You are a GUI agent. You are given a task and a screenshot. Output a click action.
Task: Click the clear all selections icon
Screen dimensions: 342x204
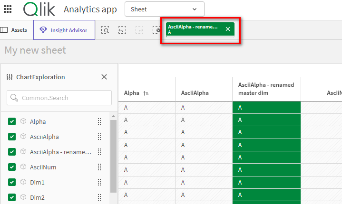(156, 30)
